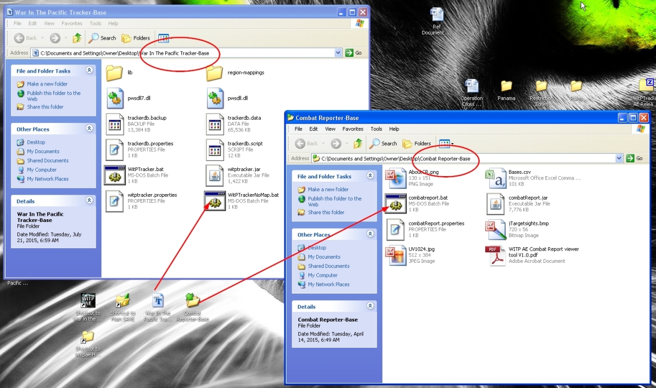
Task: Click Search button in Tracker-Base toolbar
Action: (102, 38)
